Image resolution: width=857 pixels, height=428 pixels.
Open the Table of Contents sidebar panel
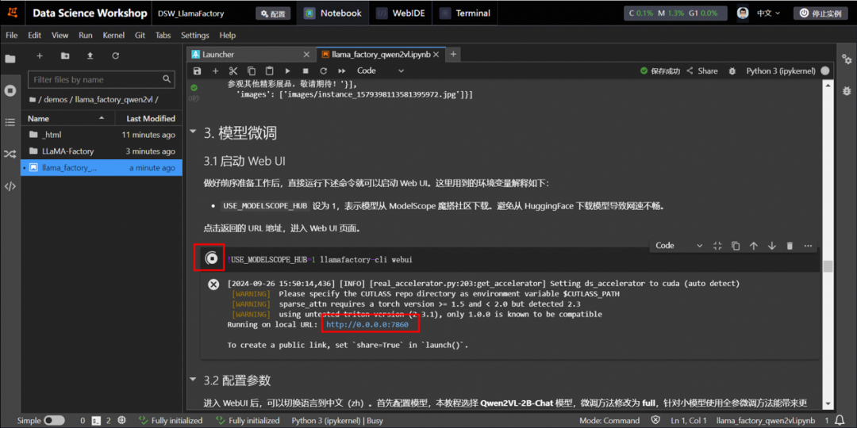(10, 122)
